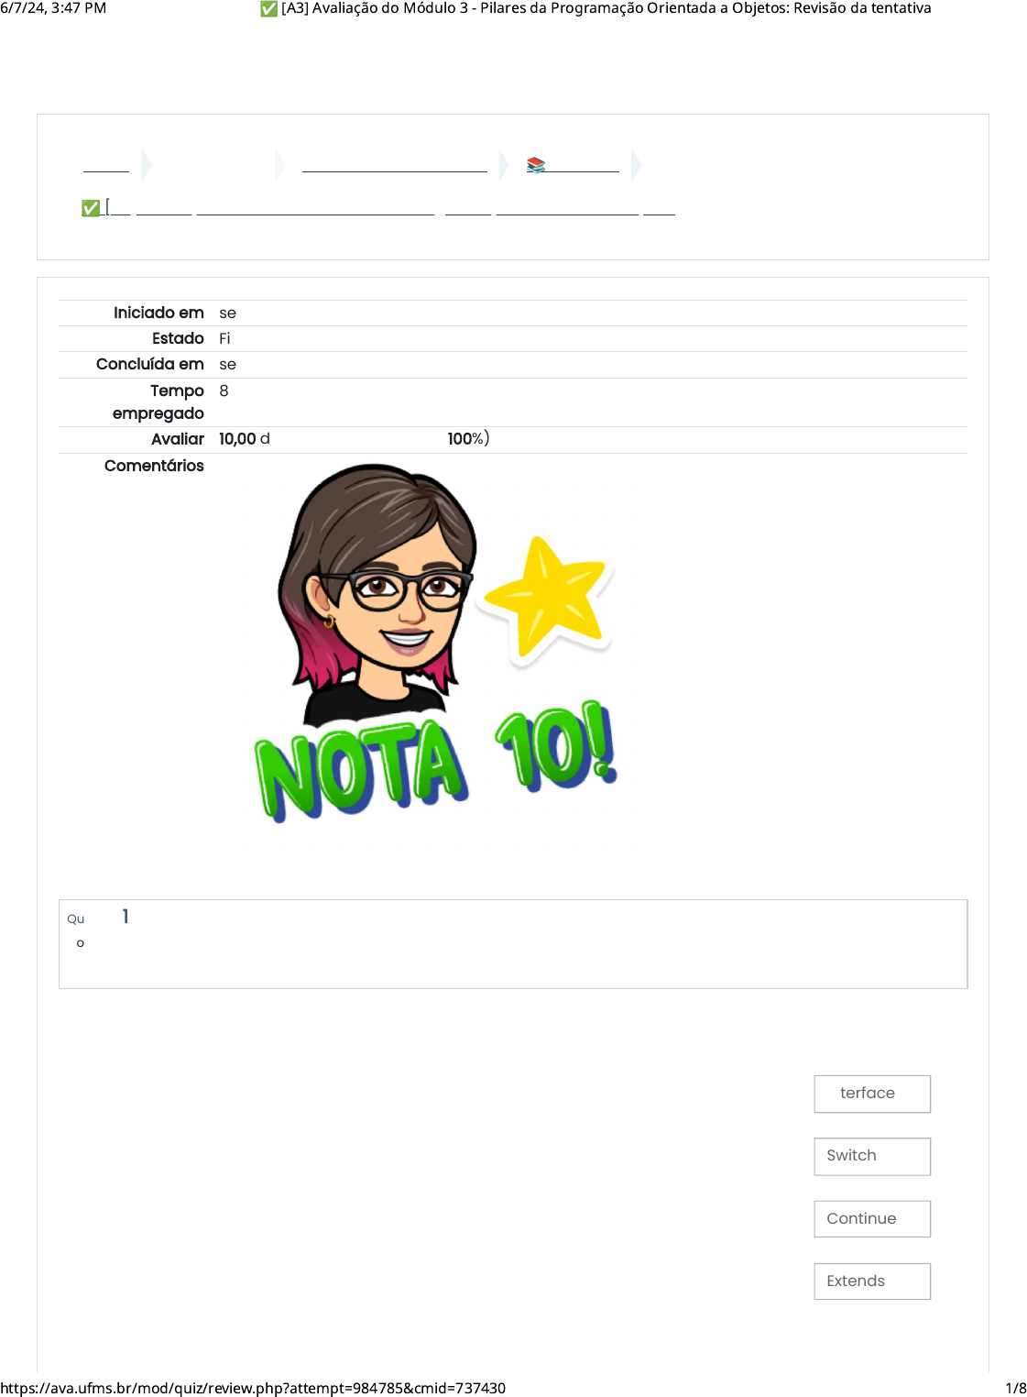Image resolution: width=1027 pixels, height=1397 pixels.
Task: Select the 'Continue' answer box
Action: [872, 1218]
